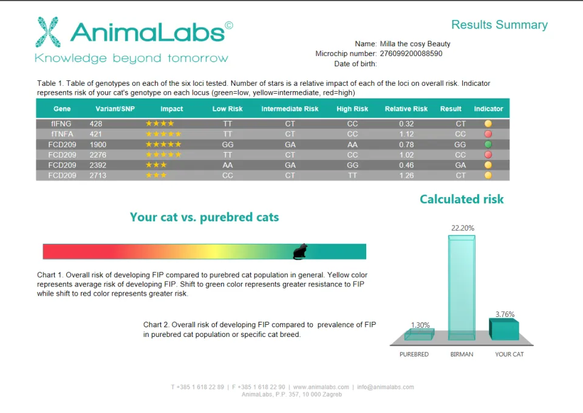This screenshot has width=583, height=413.
Task: Click the five-star impact rating for fTNFA
Action: (x=163, y=134)
